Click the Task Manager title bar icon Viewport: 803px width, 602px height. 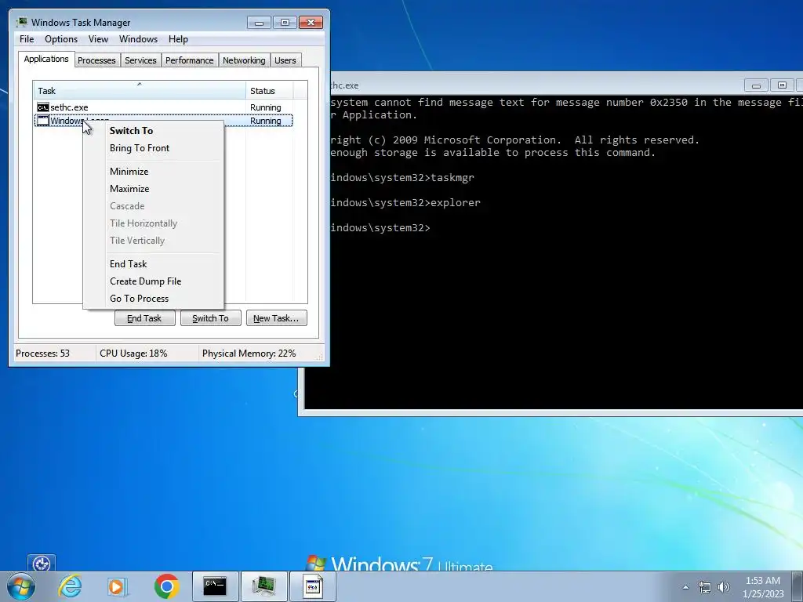(x=21, y=22)
